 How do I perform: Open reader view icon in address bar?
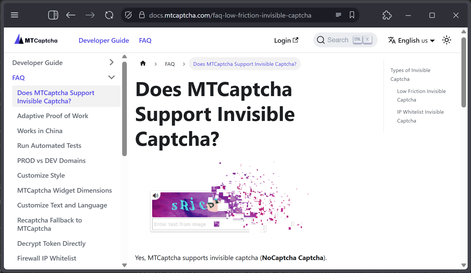[338, 15]
